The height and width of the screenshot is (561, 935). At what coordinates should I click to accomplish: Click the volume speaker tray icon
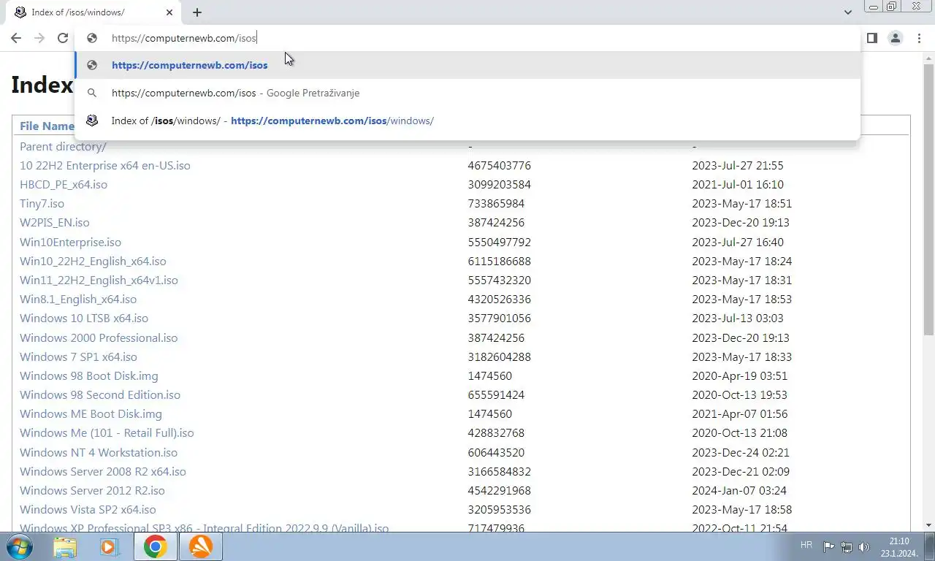pyautogui.click(x=864, y=546)
